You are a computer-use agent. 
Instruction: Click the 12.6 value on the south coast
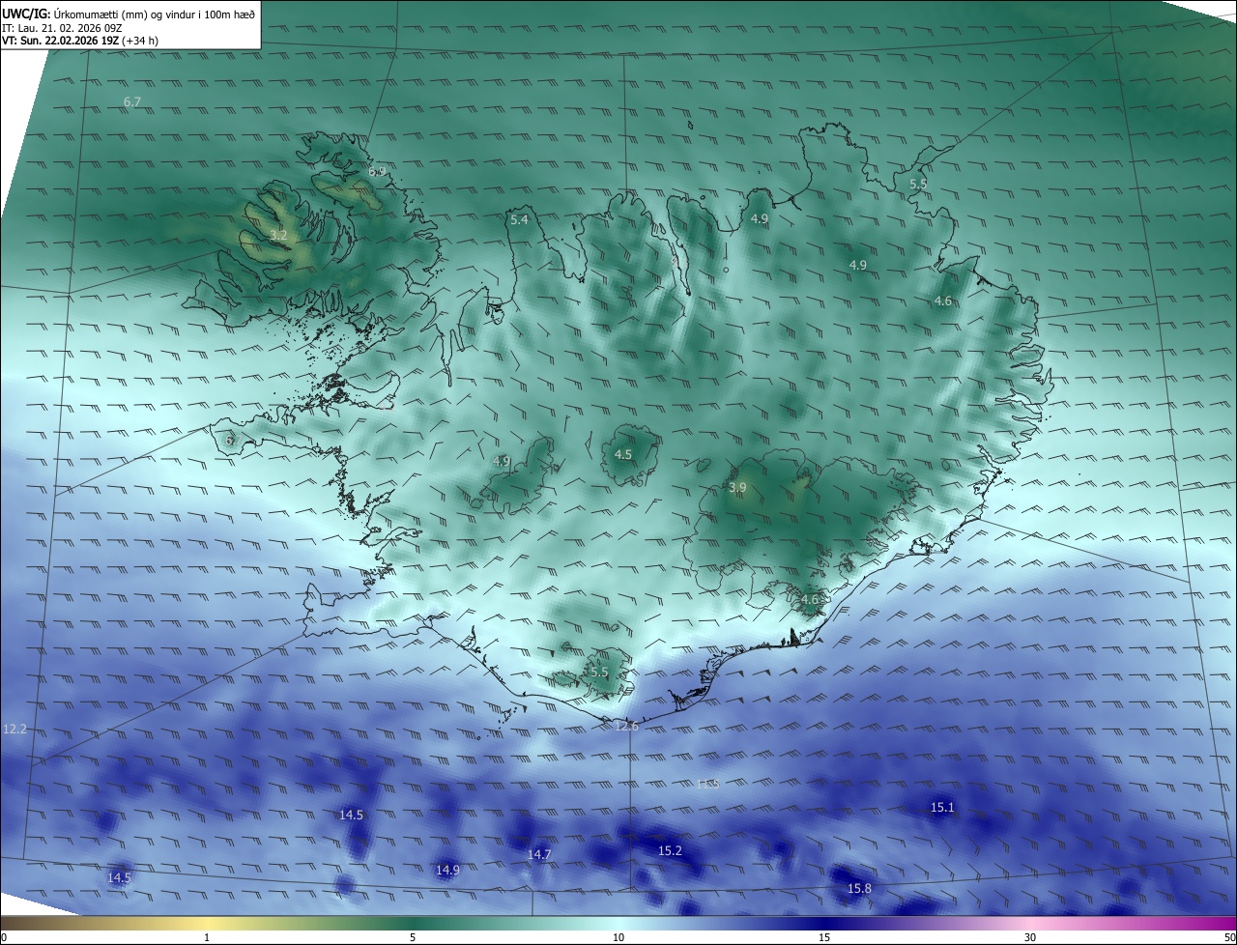point(627,726)
